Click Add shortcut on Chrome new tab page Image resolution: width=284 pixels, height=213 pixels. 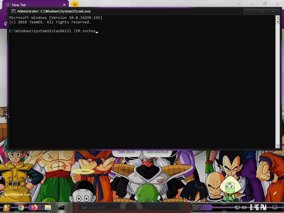point(158,152)
